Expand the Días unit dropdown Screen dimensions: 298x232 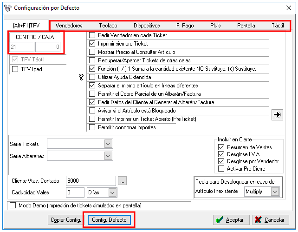[112, 192]
